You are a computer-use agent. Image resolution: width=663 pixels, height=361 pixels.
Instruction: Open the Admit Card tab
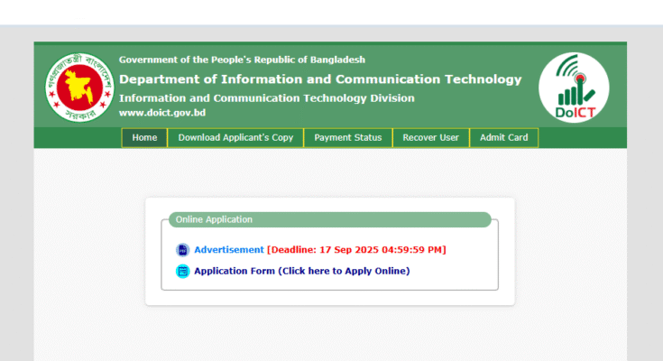504,138
